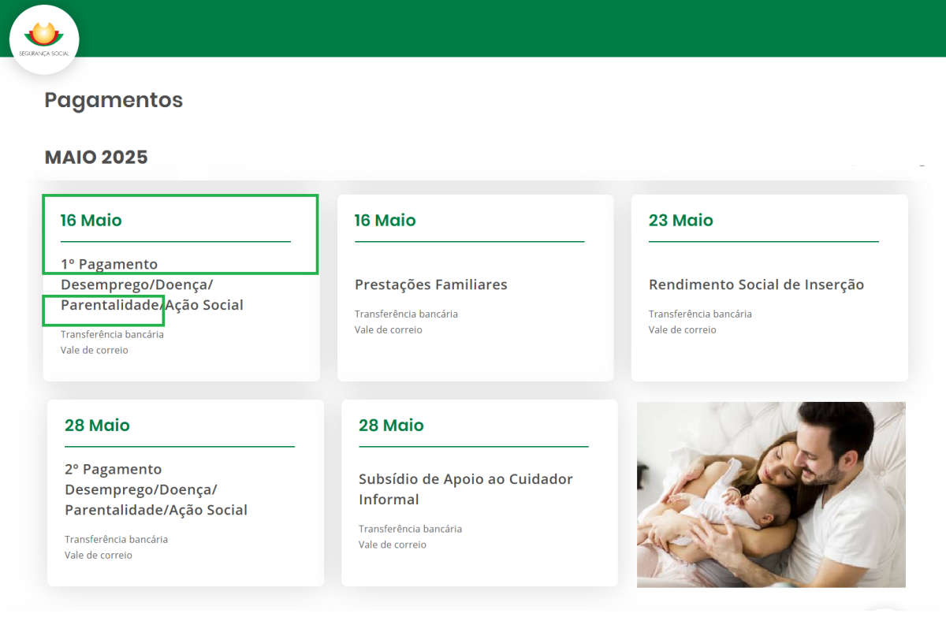This screenshot has width=946, height=636.
Task: Select Transferência bancária under Prestações Familiares
Action: (x=406, y=314)
